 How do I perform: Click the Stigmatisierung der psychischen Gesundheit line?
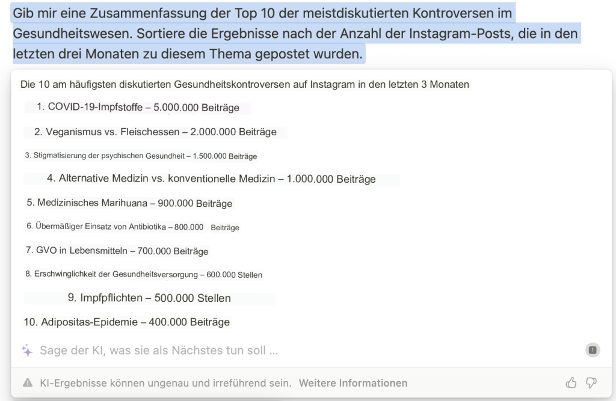pyautogui.click(x=141, y=156)
